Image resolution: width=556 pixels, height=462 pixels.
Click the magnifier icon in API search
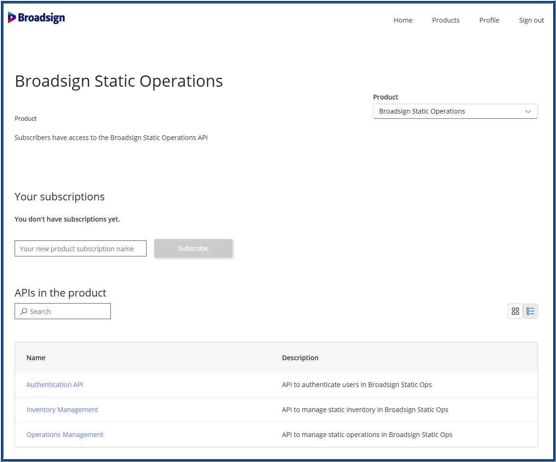coord(24,311)
